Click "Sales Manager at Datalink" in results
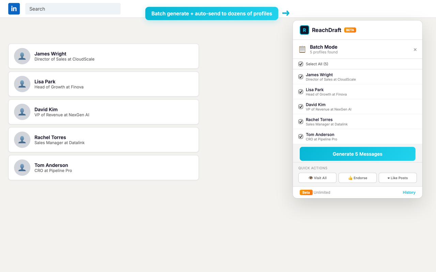This screenshot has height=272, width=436. point(60,143)
